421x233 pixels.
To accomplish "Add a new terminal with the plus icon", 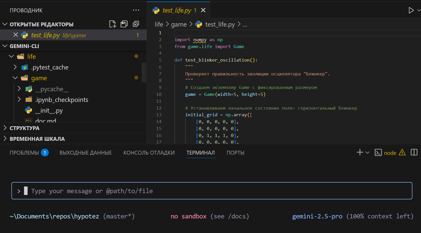I will click(x=360, y=152).
